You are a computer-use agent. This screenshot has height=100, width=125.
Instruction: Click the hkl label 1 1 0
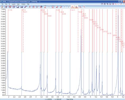tap(10, 10)
